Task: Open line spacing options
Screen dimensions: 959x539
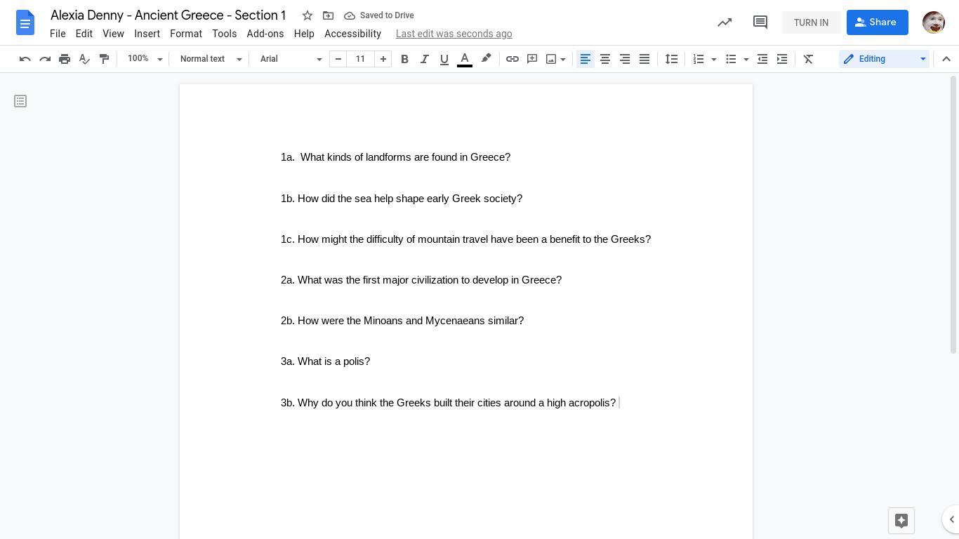Action: point(672,59)
